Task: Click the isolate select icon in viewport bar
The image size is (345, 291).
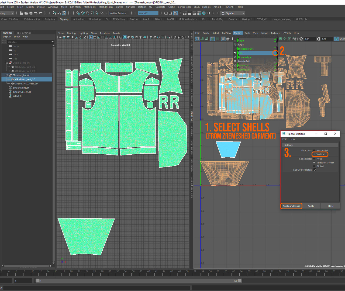Action: click(x=168, y=37)
